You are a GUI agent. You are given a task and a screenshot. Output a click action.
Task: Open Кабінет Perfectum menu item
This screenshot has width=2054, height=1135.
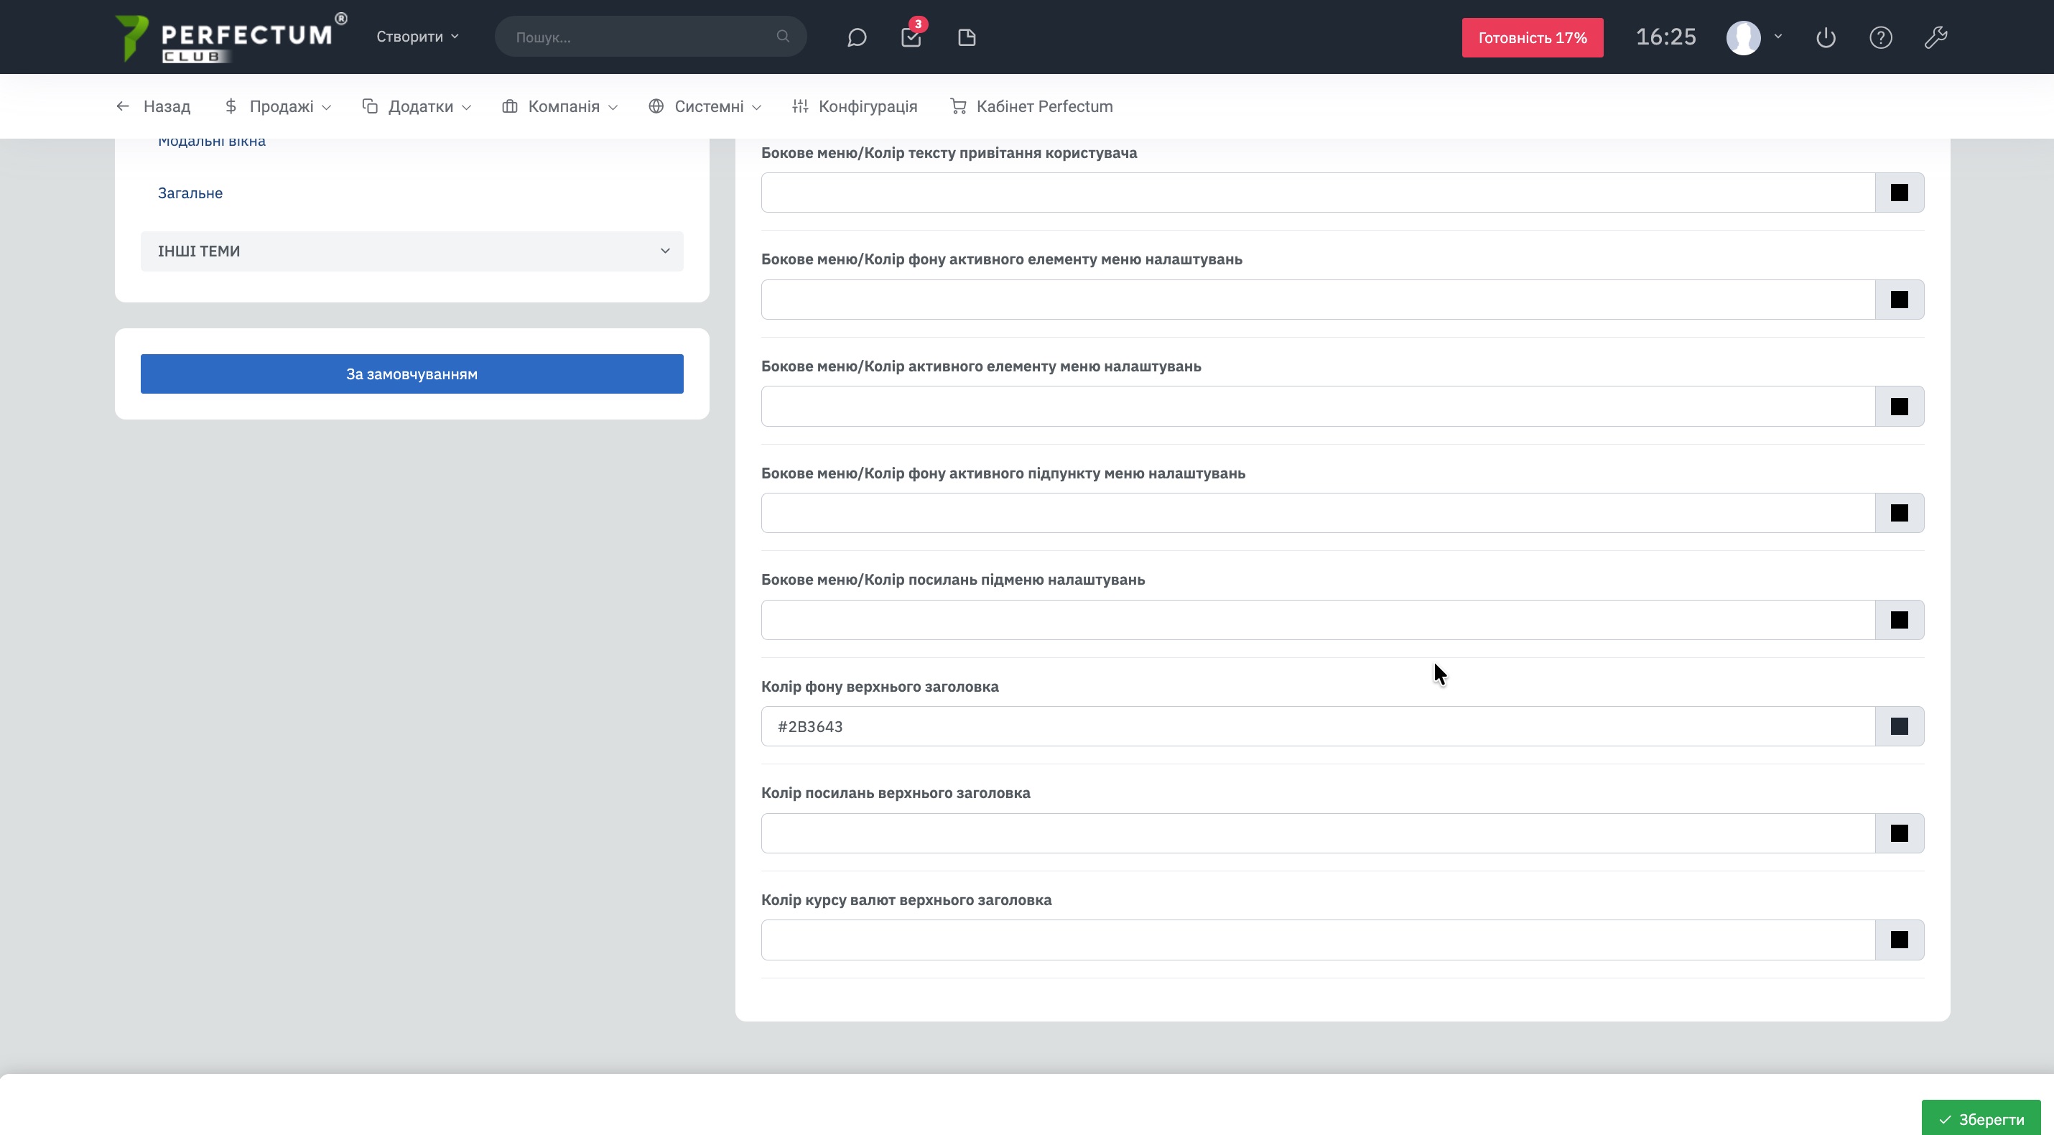1032,106
